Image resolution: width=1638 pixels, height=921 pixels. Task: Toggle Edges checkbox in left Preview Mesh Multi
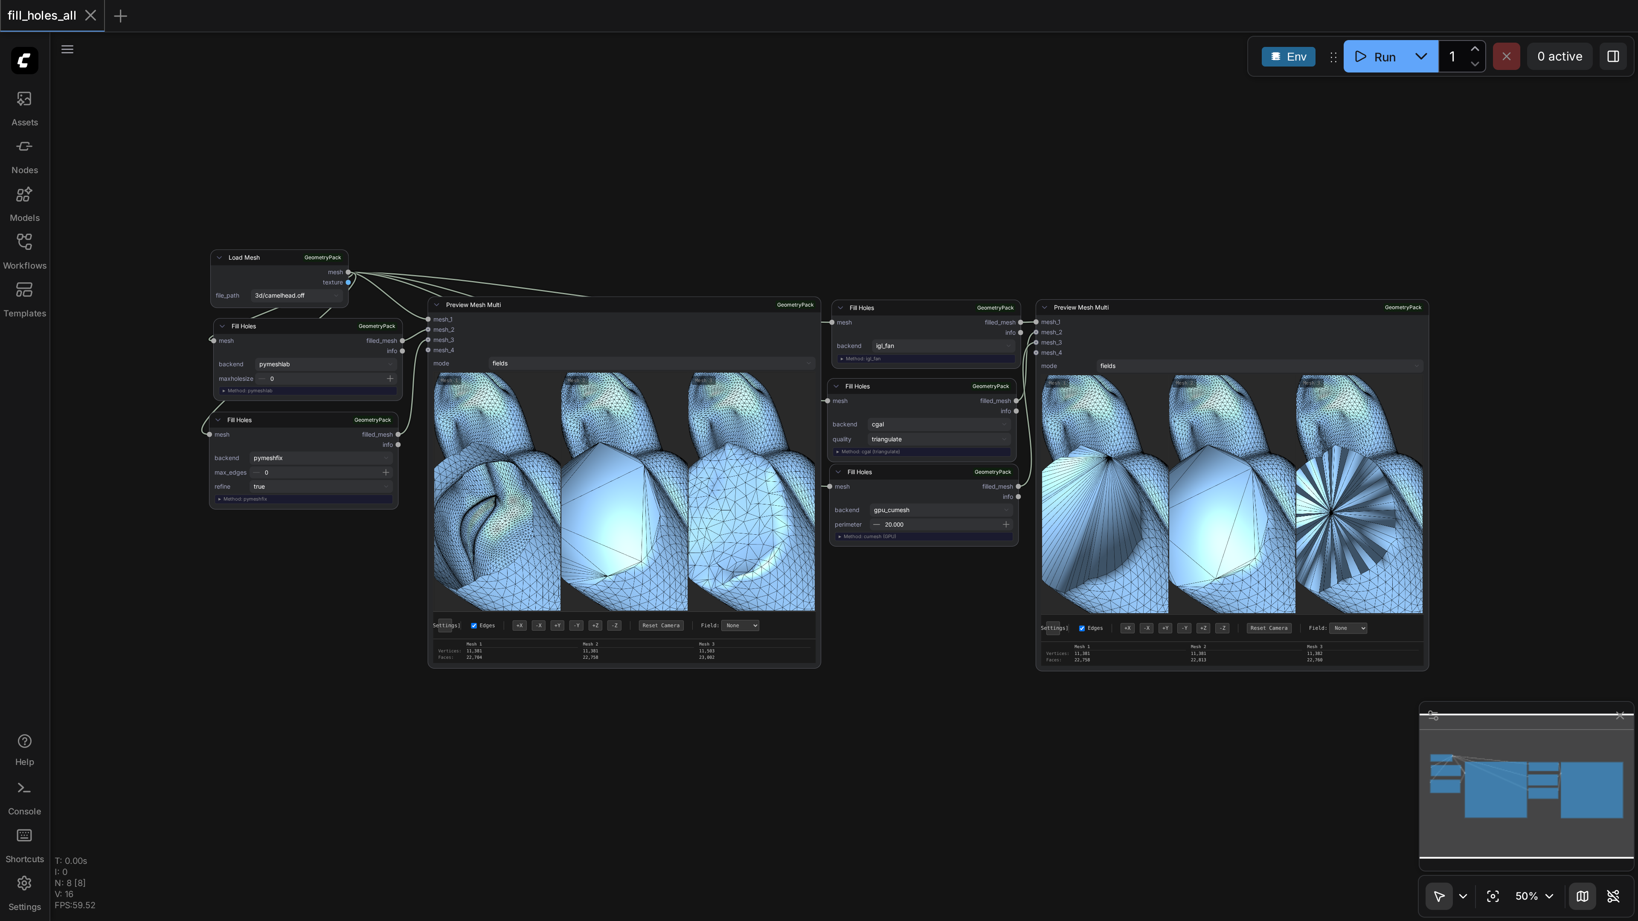(474, 626)
